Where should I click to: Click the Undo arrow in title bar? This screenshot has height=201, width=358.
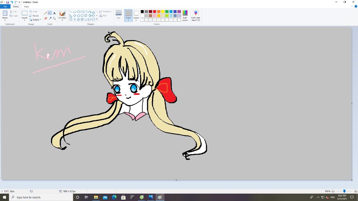tap(12, 2)
